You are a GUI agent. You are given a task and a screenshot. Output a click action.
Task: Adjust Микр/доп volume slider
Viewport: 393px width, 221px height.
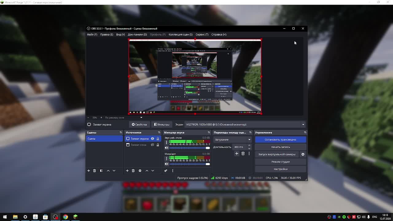click(189, 164)
